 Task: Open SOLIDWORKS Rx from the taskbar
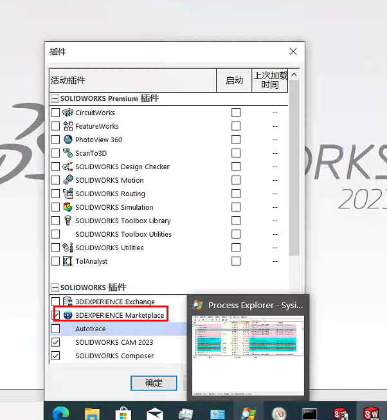click(341, 414)
